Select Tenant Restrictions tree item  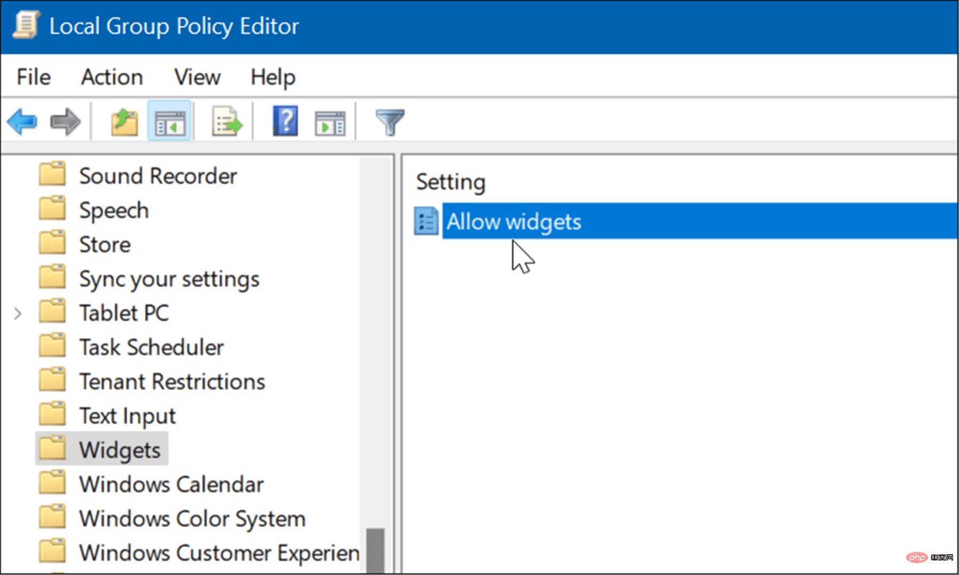172,382
